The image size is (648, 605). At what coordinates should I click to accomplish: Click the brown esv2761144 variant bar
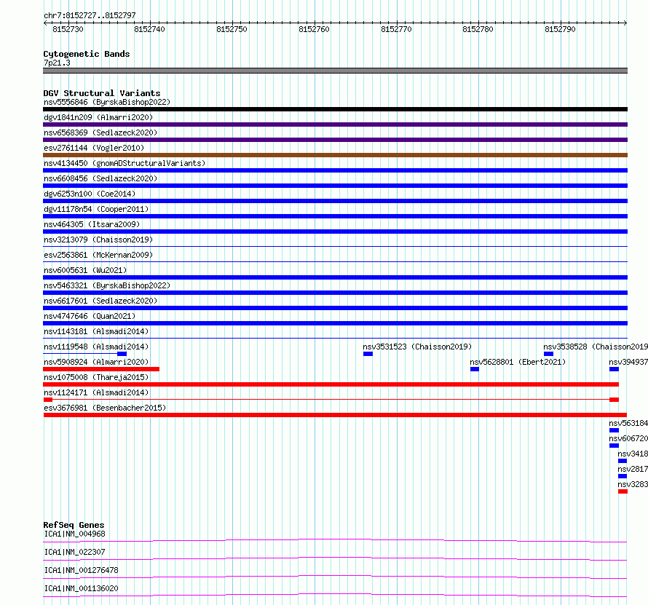pyautogui.click(x=335, y=155)
